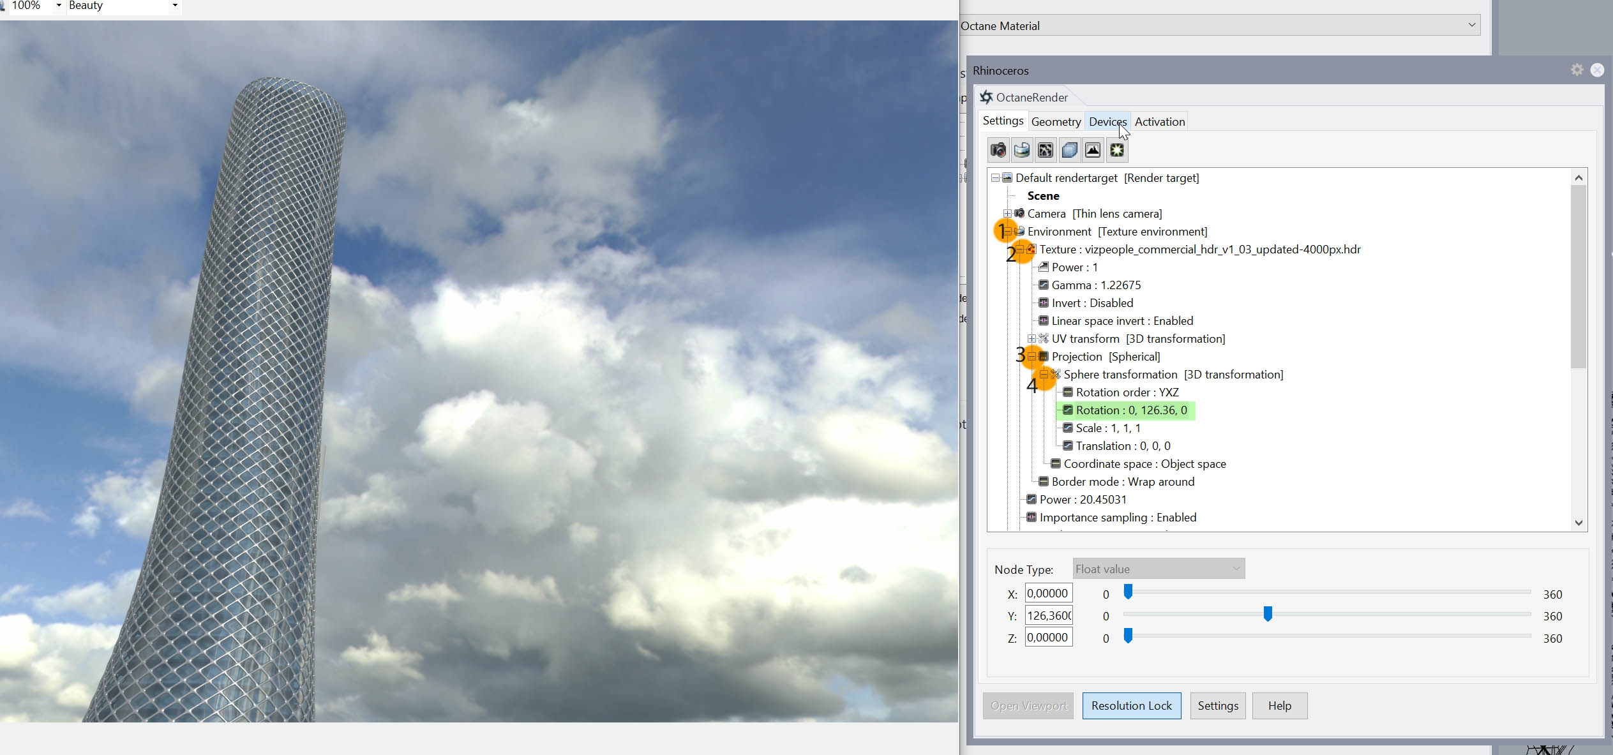Click the camera icon in Octane toolbar

coord(998,150)
